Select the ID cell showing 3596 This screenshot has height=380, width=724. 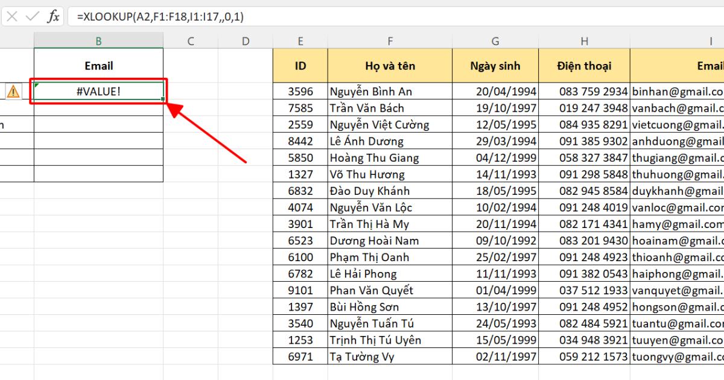click(x=300, y=91)
